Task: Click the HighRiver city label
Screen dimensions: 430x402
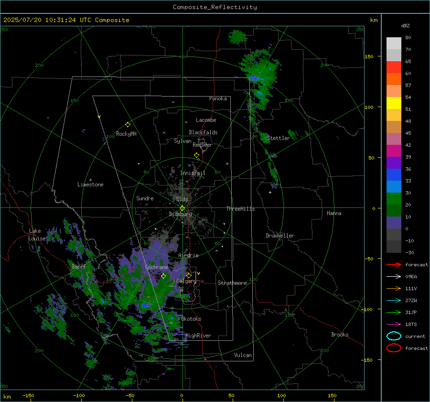Action: [x=198, y=336]
